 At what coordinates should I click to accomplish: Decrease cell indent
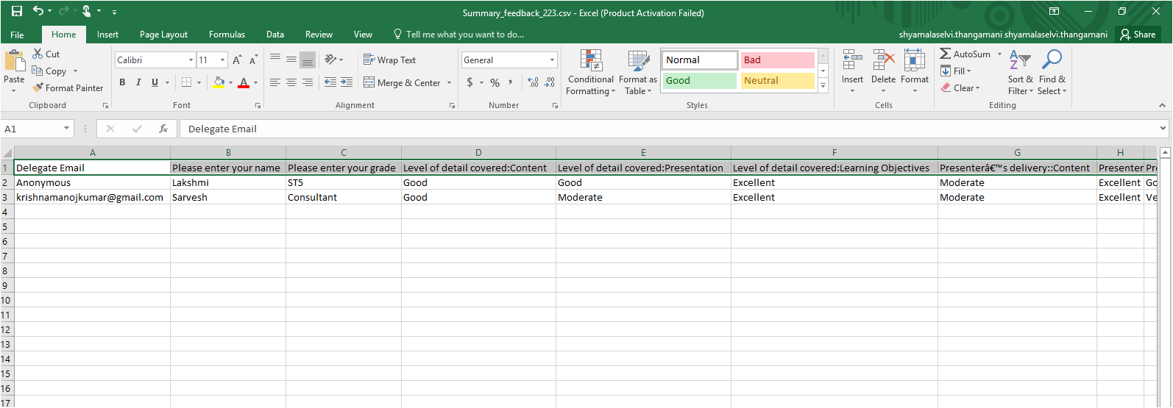click(x=330, y=82)
